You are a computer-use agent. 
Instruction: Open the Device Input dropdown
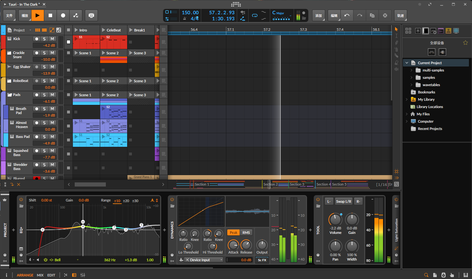click(x=204, y=260)
